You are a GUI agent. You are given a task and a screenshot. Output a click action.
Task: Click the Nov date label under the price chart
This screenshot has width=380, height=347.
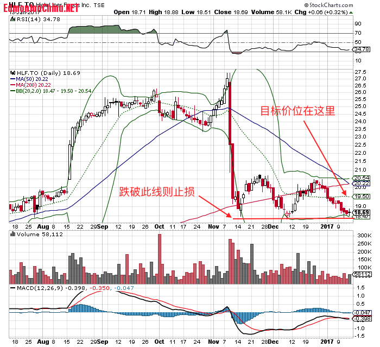(x=213, y=227)
